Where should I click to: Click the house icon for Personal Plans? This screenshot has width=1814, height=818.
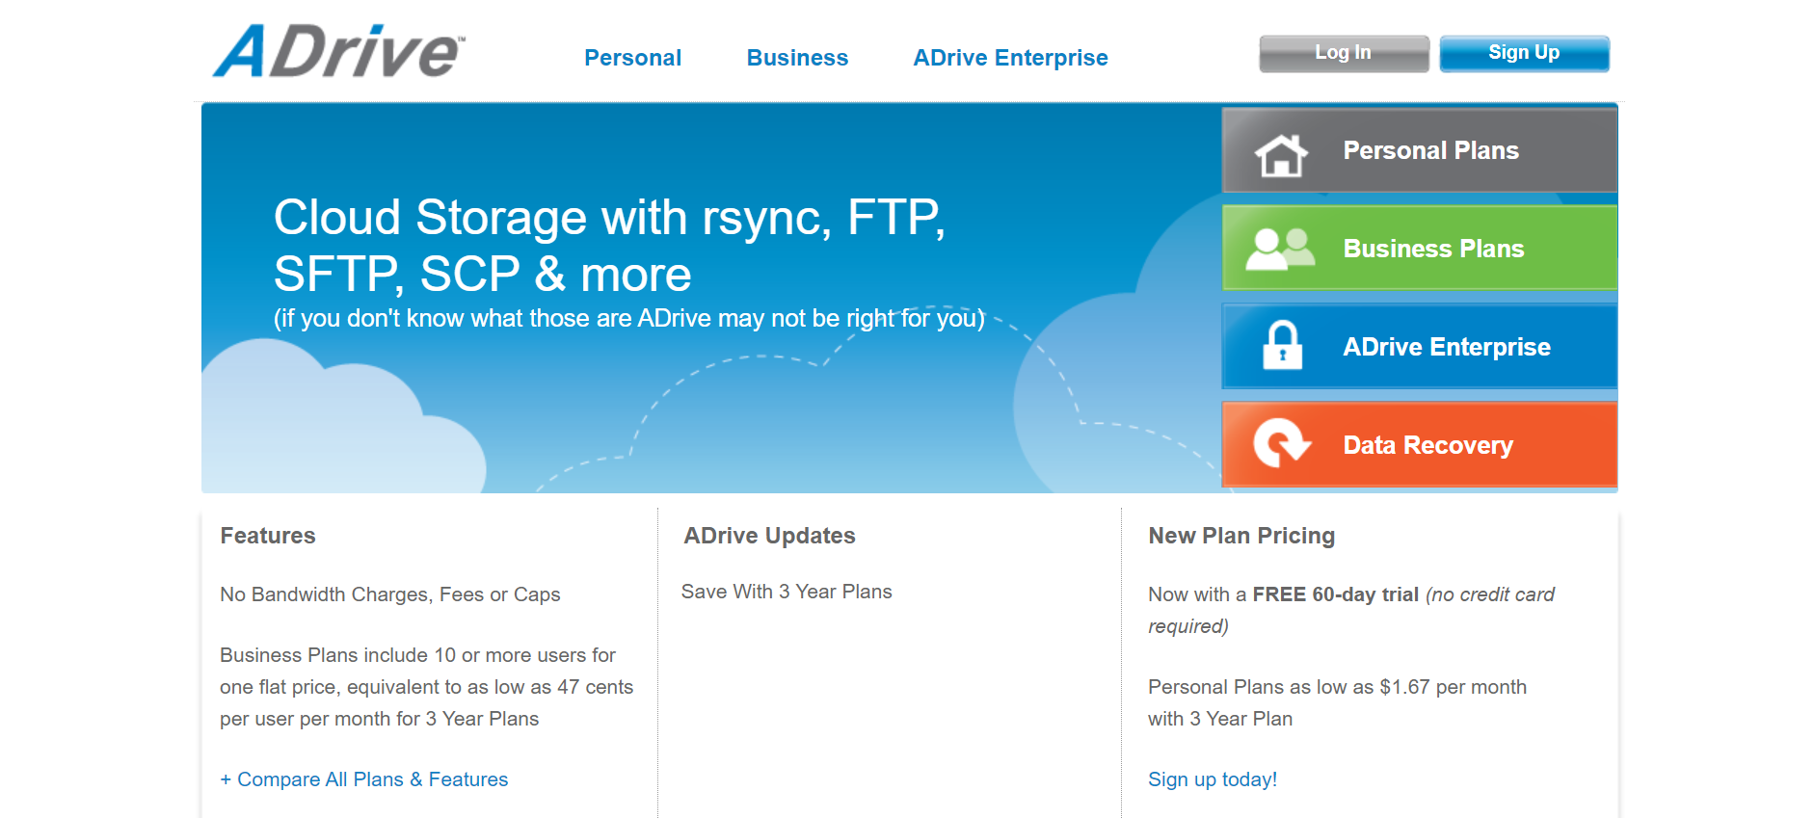1281,154
